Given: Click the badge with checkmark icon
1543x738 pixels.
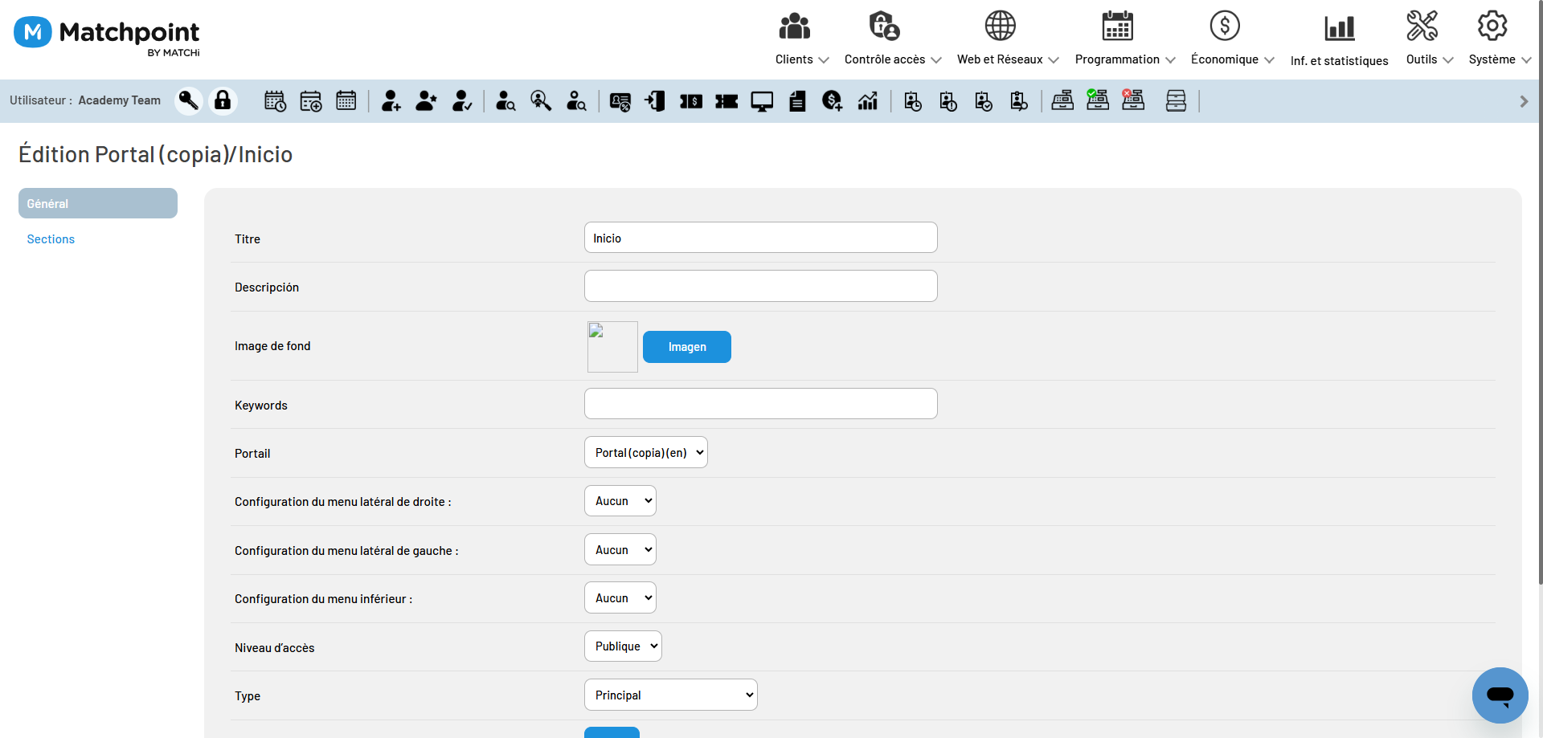Looking at the screenshot, I should click(984, 100).
